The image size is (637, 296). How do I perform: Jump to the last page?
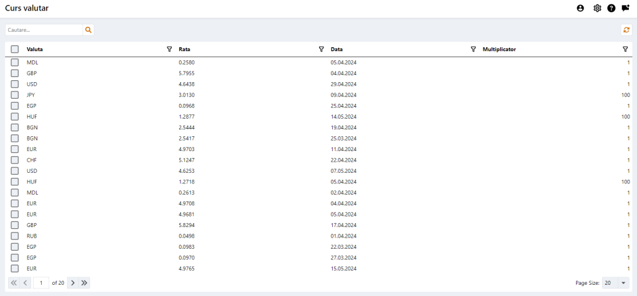(x=85, y=283)
